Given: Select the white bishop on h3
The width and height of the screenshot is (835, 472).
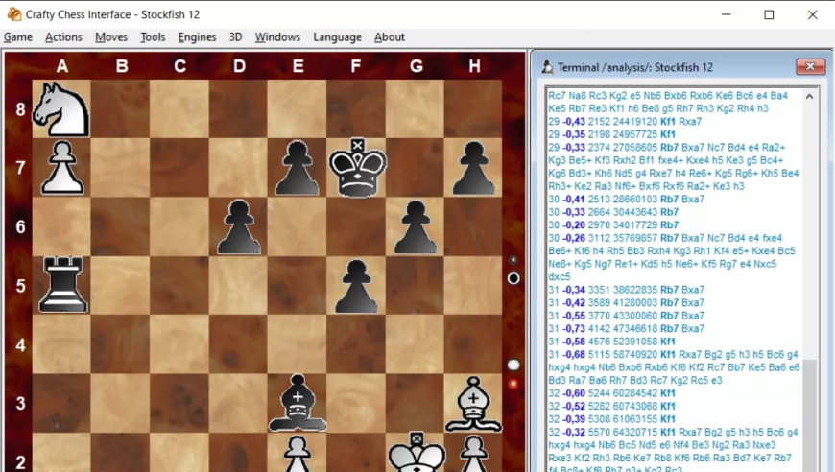Looking at the screenshot, I should [473, 403].
